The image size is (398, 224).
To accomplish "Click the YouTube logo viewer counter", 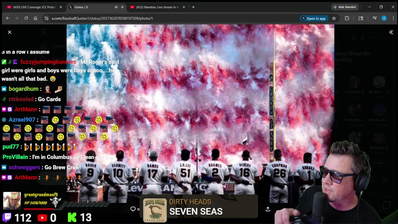I will click(42, 217).
